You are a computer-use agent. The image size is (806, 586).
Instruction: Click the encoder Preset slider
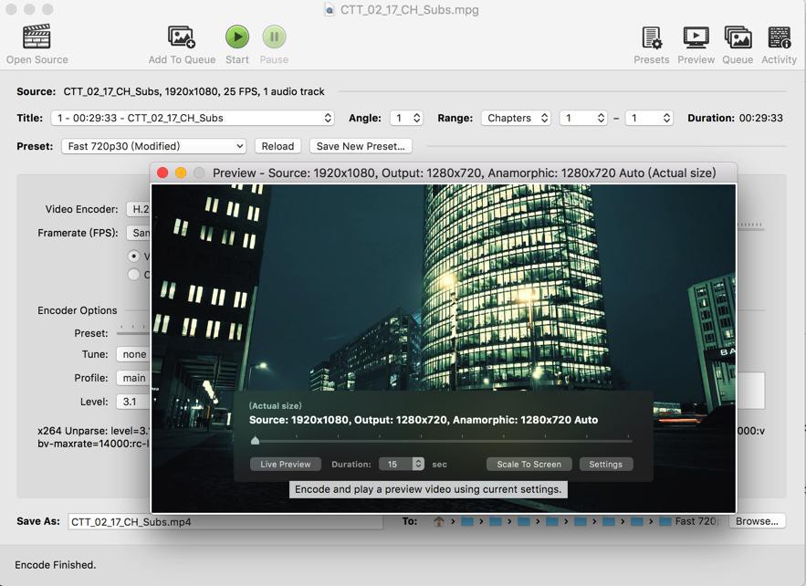pyautogui.click(x=133, y=332)
